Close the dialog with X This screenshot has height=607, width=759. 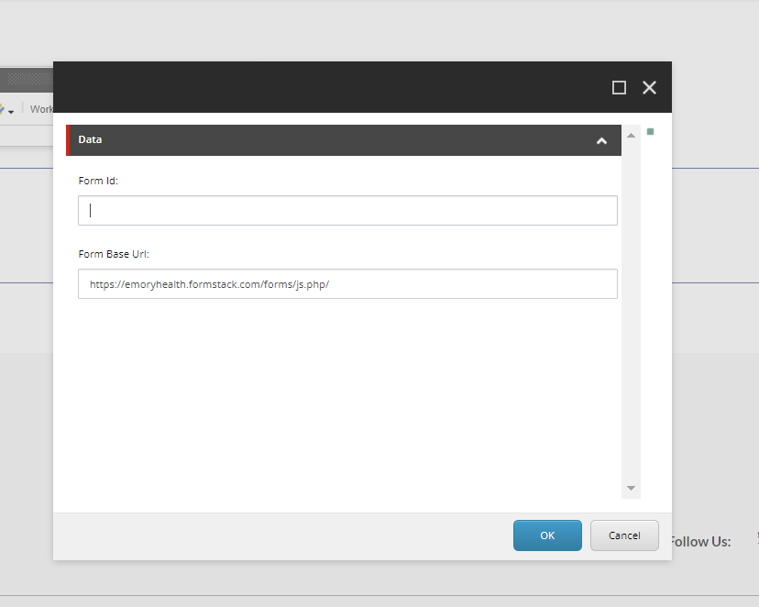[649, 88]
